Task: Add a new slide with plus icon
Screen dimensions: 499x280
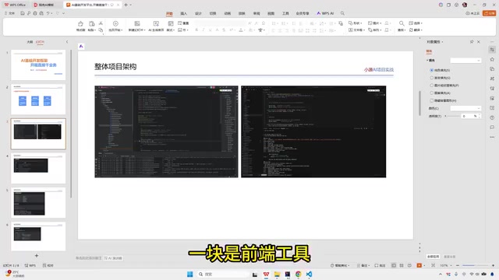Action: point(37,256)
